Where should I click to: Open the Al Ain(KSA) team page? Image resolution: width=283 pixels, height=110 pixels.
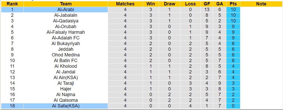pos(66,78)
